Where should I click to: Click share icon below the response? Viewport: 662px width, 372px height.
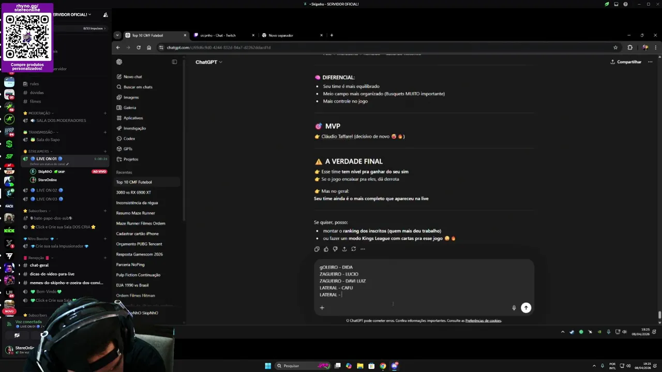(344, 249)
